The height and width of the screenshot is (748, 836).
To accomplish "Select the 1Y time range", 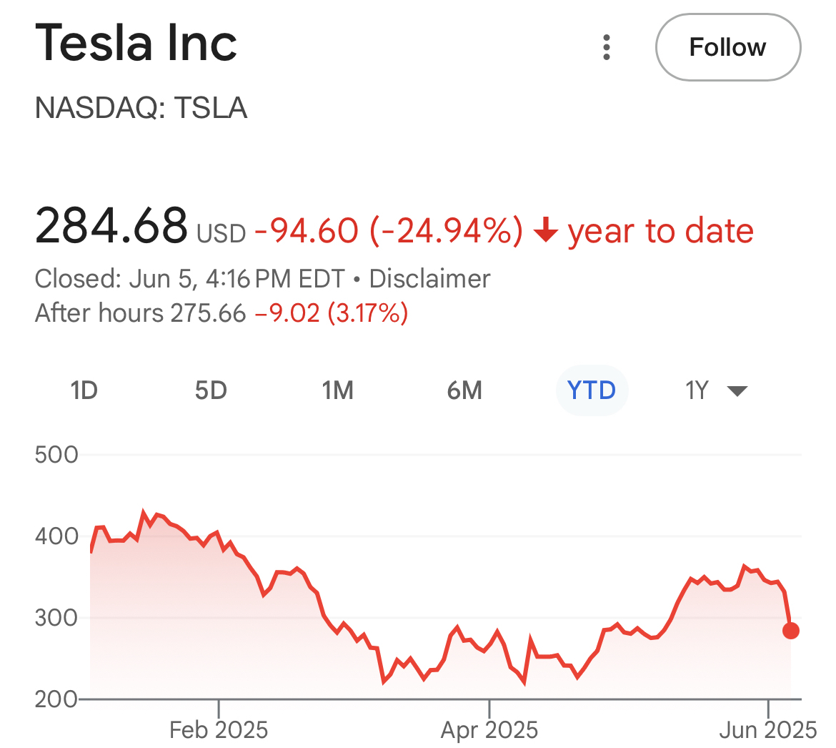I will coord(697,390).
